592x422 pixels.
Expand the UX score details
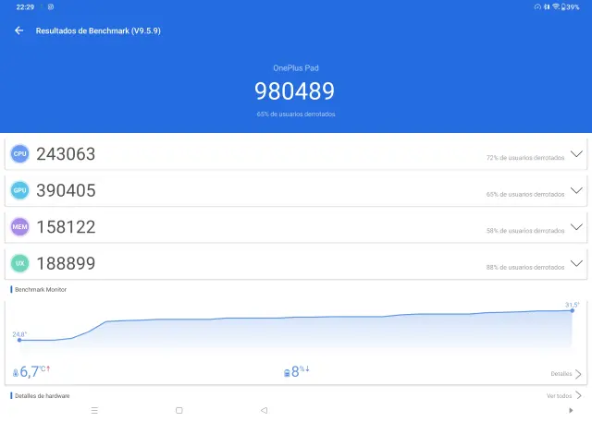577,264
